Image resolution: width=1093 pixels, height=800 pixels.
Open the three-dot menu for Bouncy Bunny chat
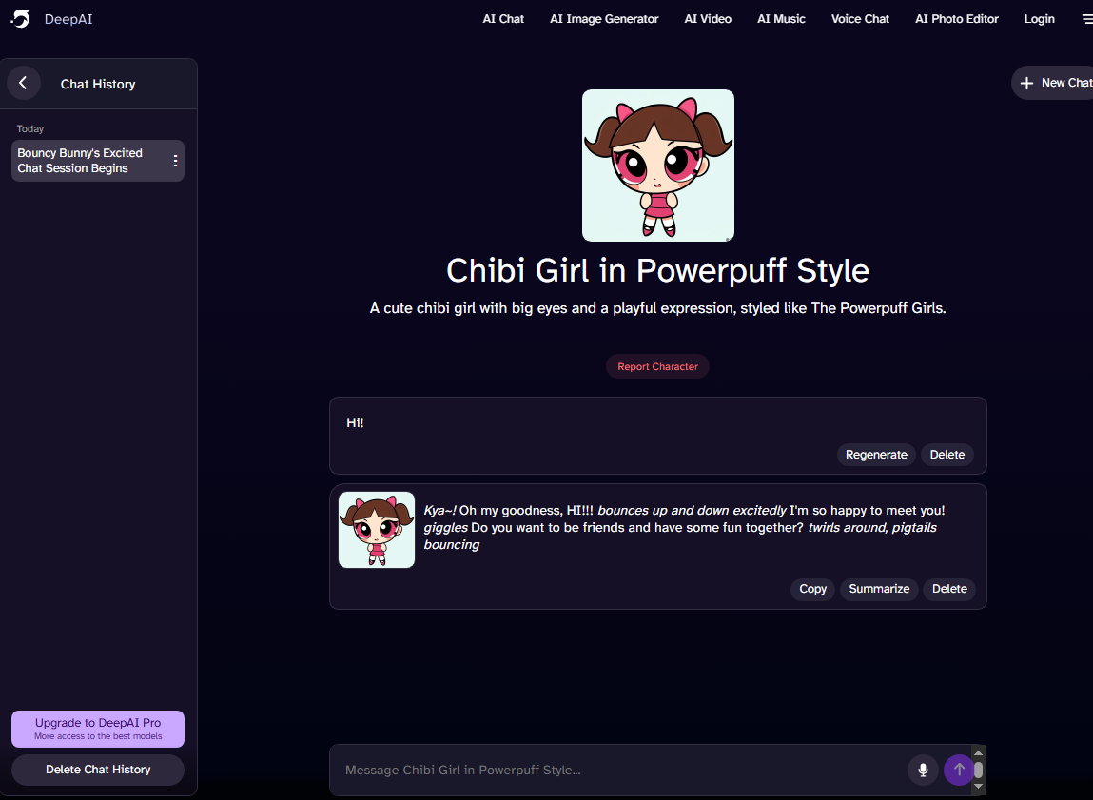[x=175, y=161]
